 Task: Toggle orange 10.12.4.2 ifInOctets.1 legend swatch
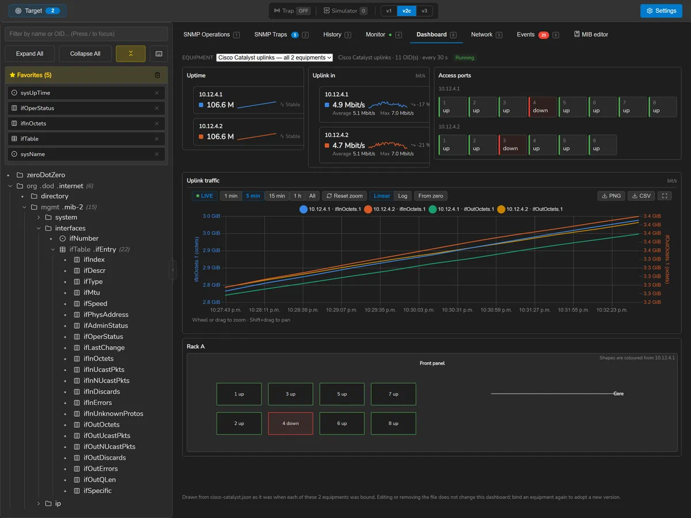coord(368,210)
